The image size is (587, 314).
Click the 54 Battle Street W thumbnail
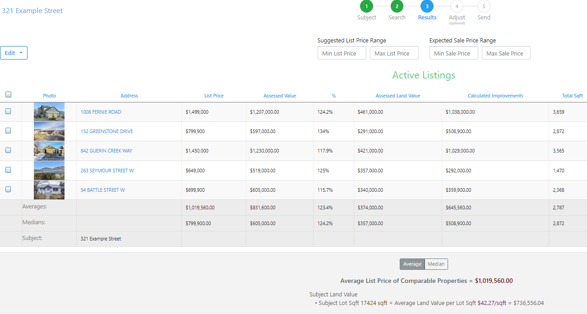(49, 190)
